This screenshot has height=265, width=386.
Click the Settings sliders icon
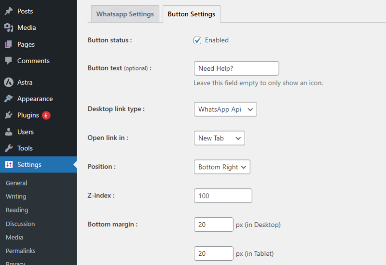point(9,164)
